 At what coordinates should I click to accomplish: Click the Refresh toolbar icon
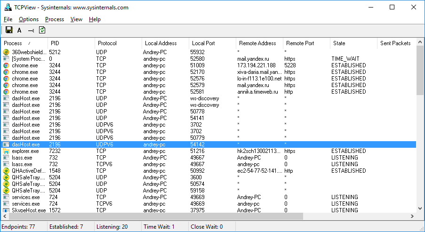point(42,30)
